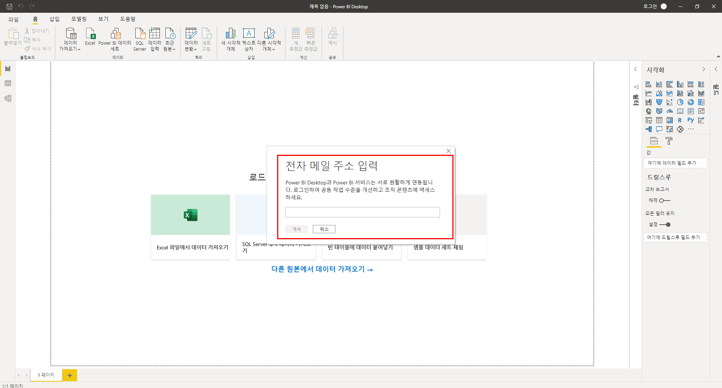Click the 여기에 데이터 필드 추가 well
This screenshot has height=388, width=722.
point(675,163)
